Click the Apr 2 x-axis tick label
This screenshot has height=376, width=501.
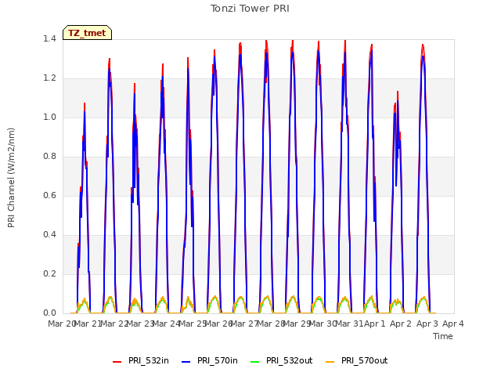pos(401,324)
